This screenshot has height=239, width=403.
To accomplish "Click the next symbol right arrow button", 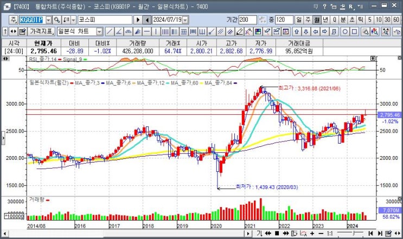I will (x=138, y=20).
